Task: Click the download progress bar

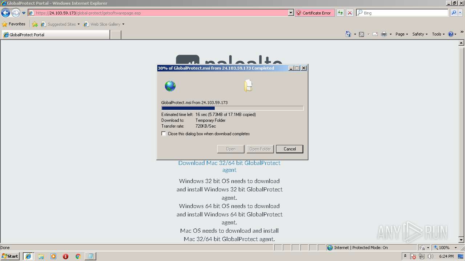Action: 232,108
